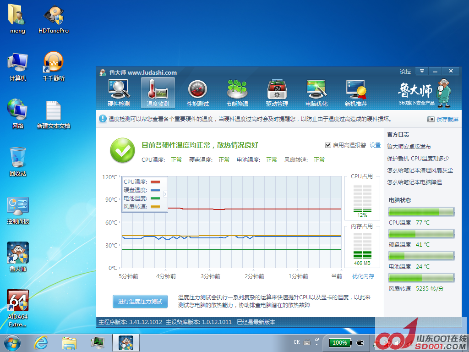Open Windows Start menu orb
Image resolution: width=469 pixels, height=352 pixels.
click(12, 343)
